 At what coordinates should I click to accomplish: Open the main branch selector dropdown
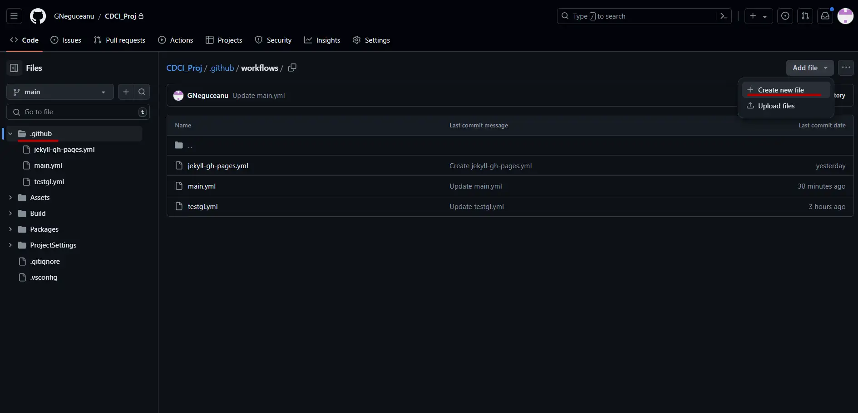click(59, 92)
